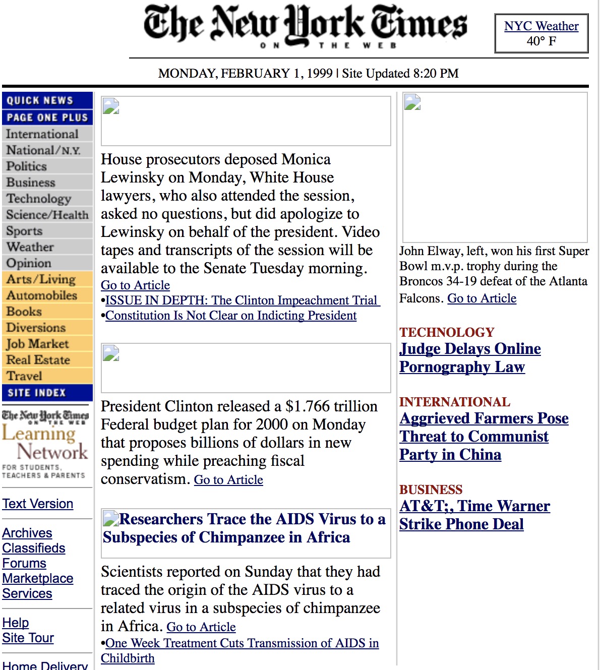Go to the Technology section
600x670 pixels.
(x=39, y=199)
